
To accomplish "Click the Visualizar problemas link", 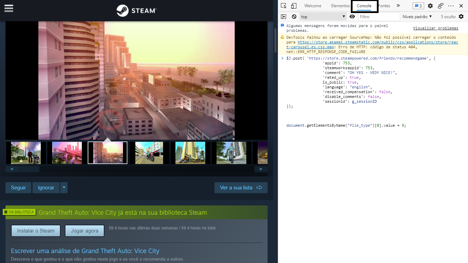I will click(x=435, y=28).
